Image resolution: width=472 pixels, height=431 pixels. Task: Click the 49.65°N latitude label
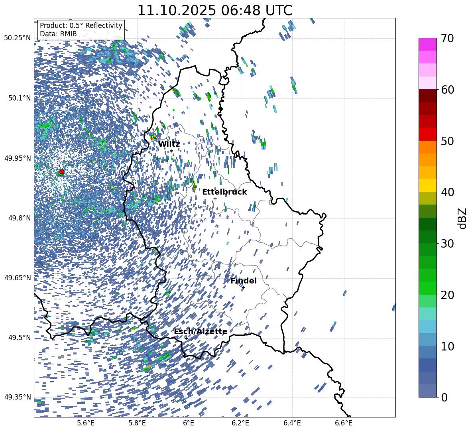(17, 278)
